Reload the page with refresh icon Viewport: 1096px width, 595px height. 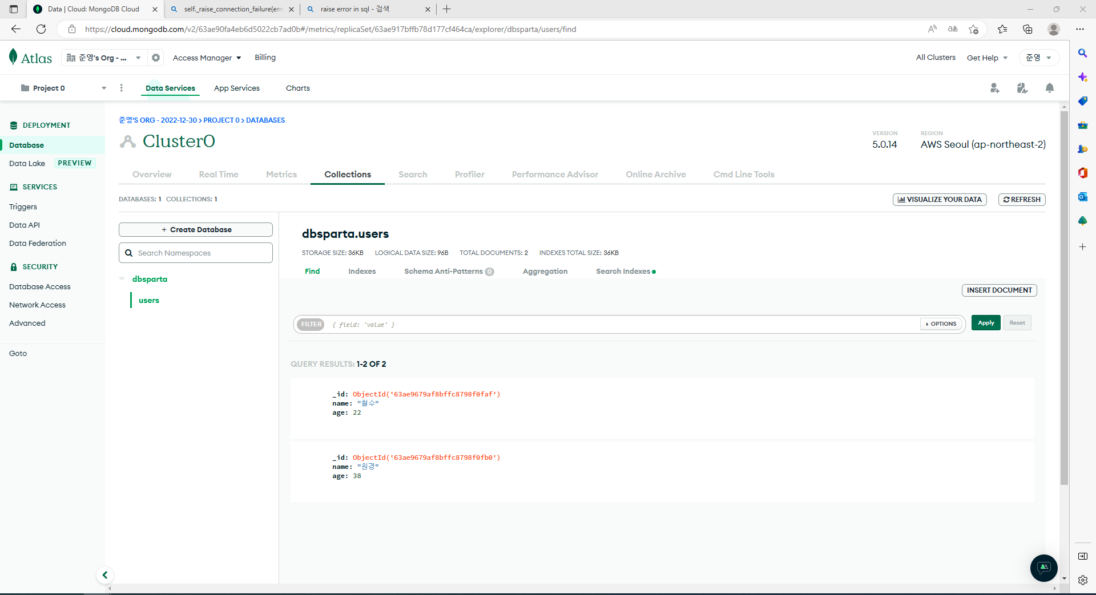coord(41,29)
